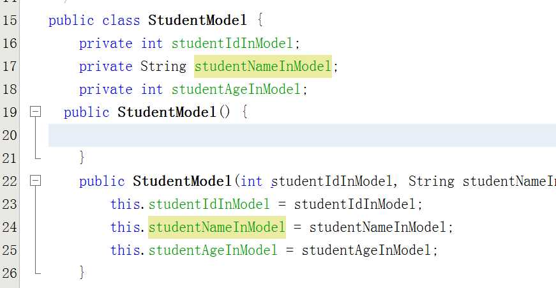Select the highlighted studentNameInModel field on line 17
This screenshot has width=556, height=288.
coord(263,66)
